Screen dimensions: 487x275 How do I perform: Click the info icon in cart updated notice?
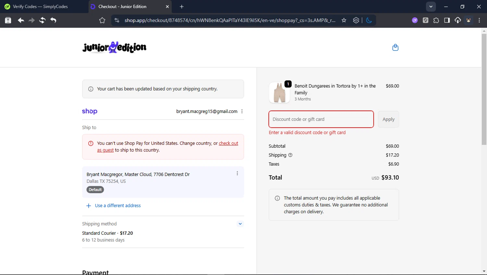(x=91, y=89)
